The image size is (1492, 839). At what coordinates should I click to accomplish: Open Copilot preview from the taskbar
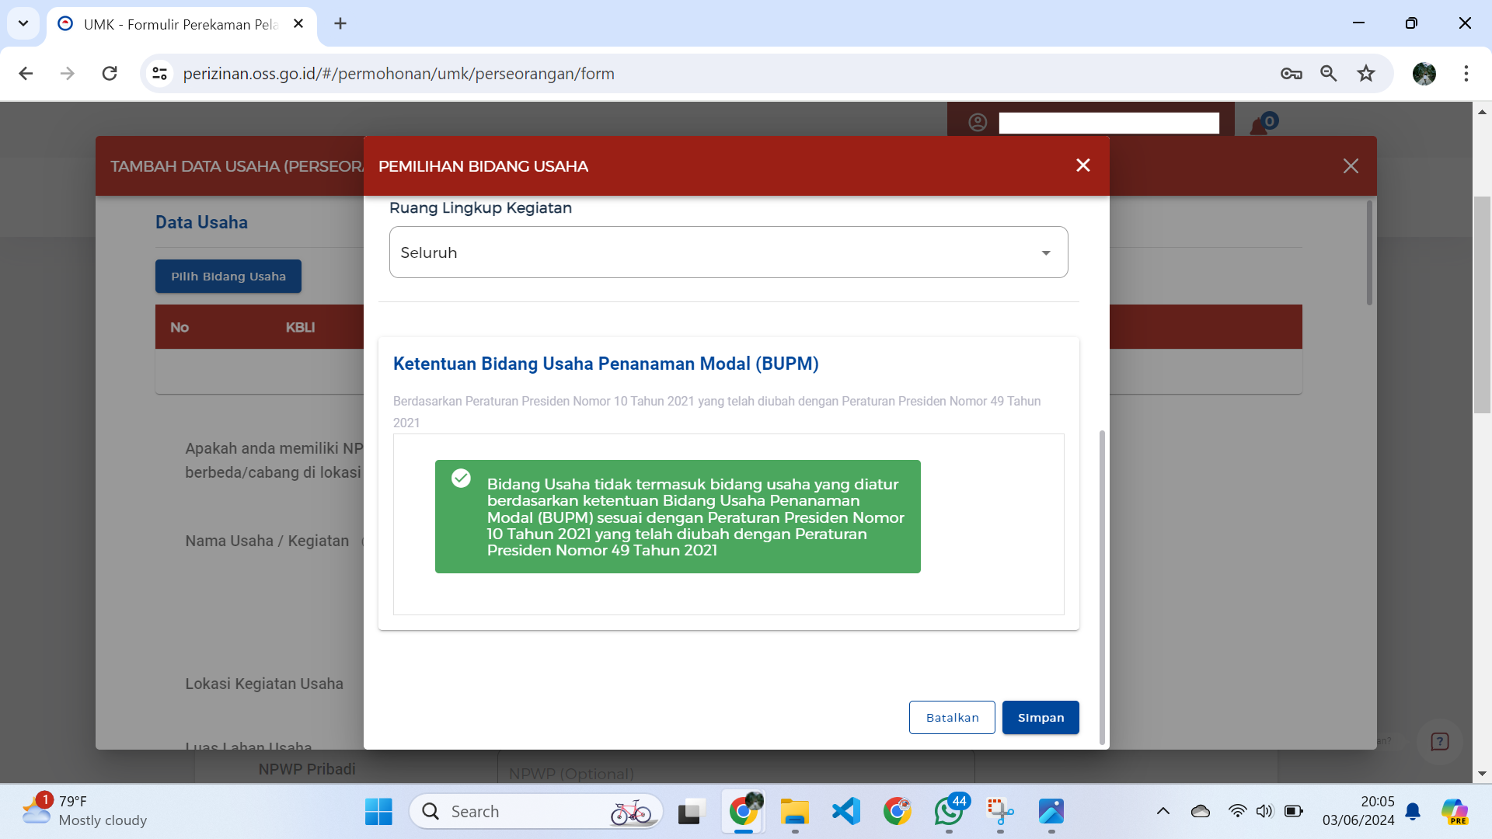click(x=1455, y=812)
